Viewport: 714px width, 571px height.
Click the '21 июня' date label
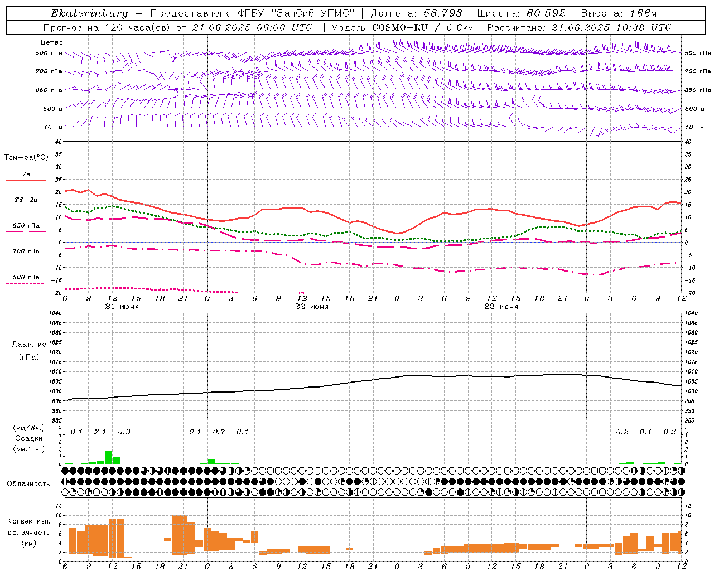click(x=122, y=307)
